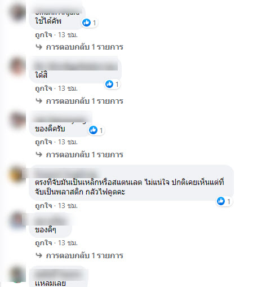The height and width of the screenshot is (287, 253).
Task: Click like reaction icon on "ใช้ได้คัพ" comment
Action: 87,23
